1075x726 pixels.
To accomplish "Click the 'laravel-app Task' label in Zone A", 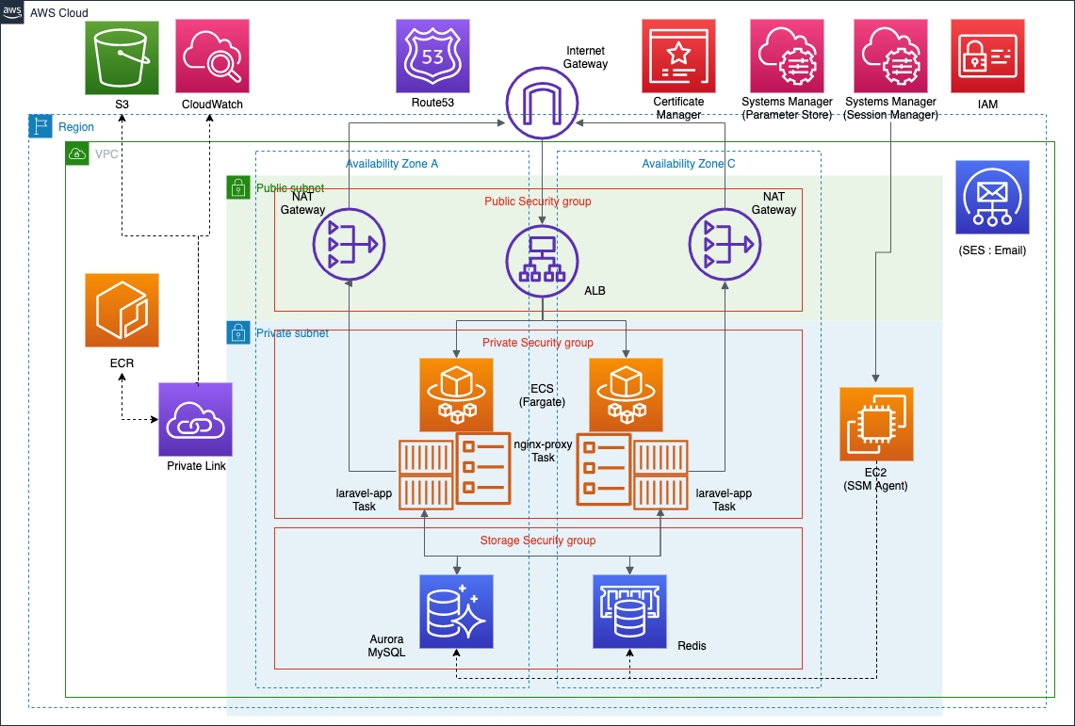I will pos(364,500).
